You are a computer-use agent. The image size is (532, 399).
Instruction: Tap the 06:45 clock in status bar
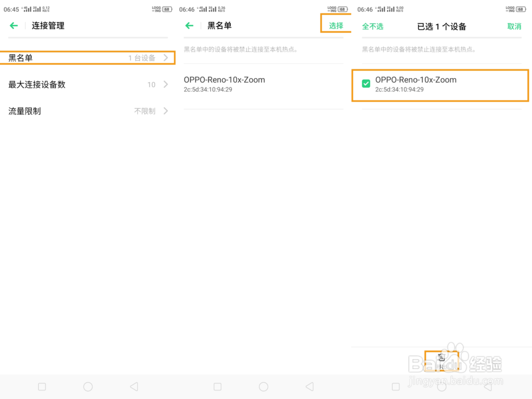click(11, 10)
